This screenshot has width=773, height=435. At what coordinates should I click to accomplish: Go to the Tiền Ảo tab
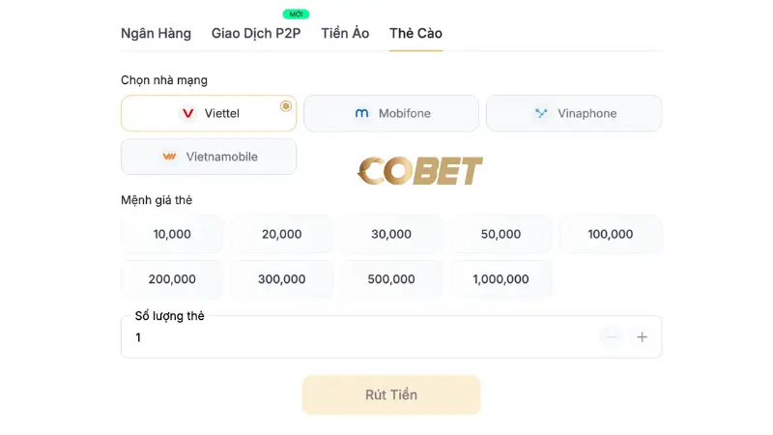[x=346, y=34]
